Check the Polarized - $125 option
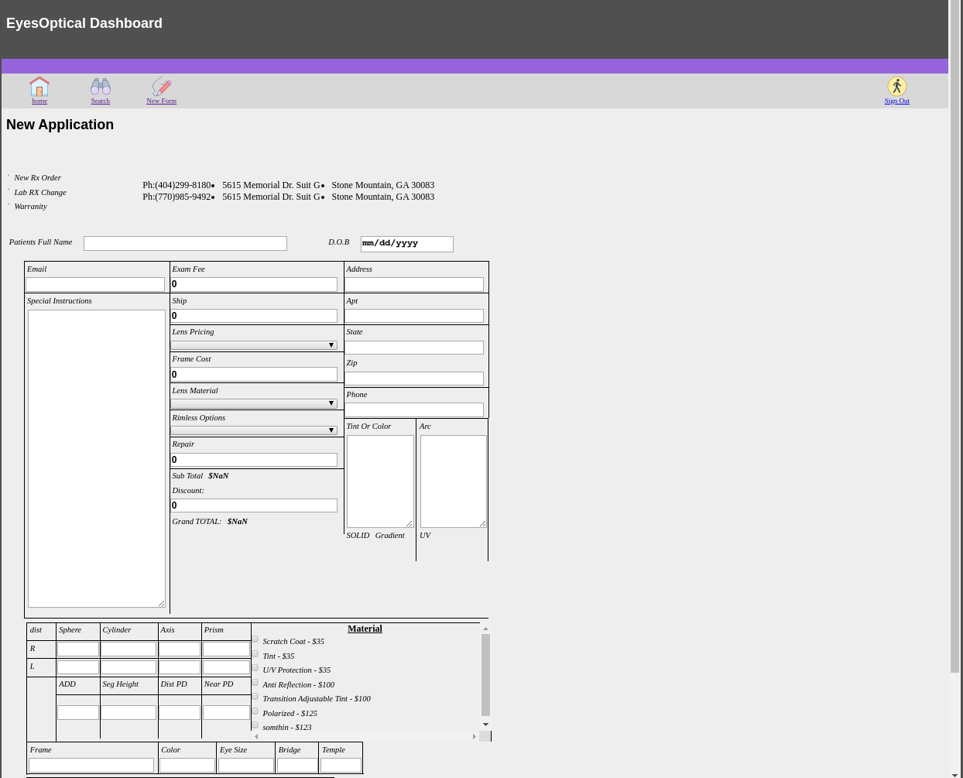Screen dimensions: 963x778 255,711
